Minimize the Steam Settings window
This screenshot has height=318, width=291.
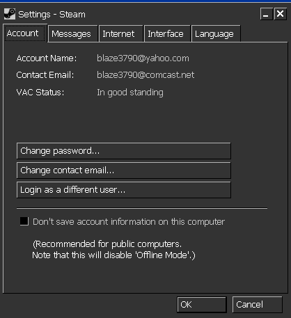266,14
